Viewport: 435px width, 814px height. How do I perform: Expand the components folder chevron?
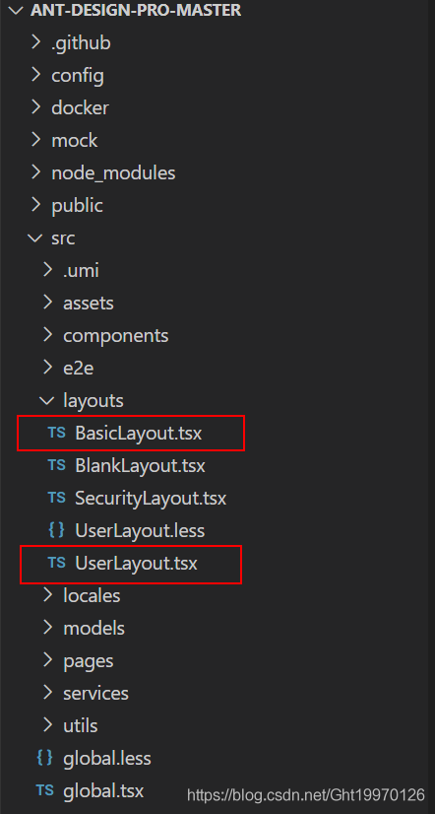click(47, 335)
